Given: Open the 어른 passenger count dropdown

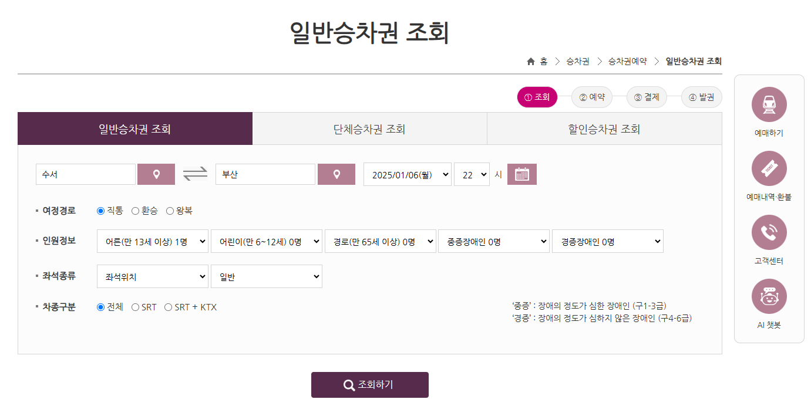Looking at the screenshot, I should (152, 241).
